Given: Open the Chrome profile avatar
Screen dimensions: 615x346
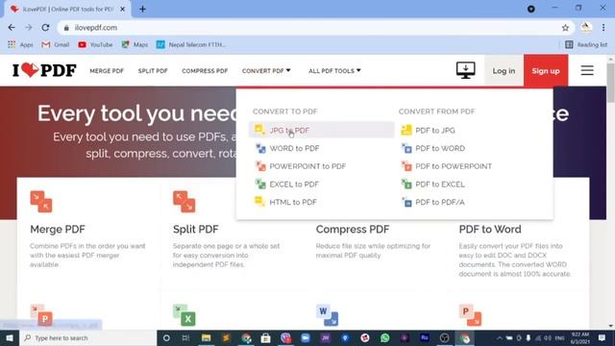Looking at the screenshot, I should (x=586, y=28).
